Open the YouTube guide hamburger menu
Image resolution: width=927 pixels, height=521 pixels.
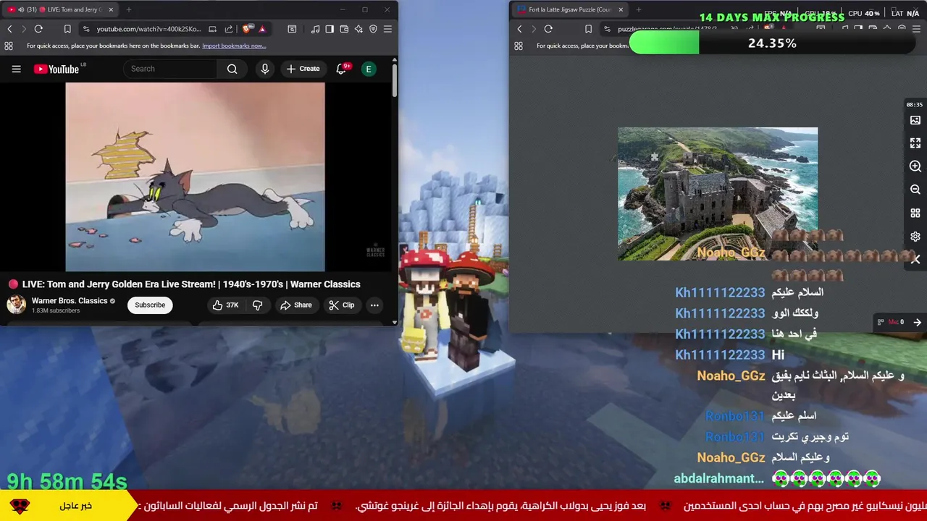point(16,69)
